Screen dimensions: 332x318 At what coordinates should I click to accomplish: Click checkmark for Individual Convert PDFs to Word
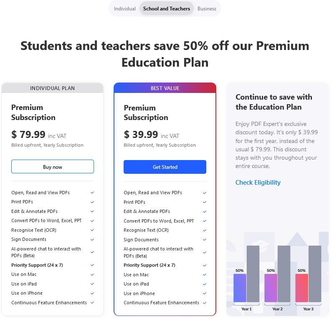(x=92, y=221)
